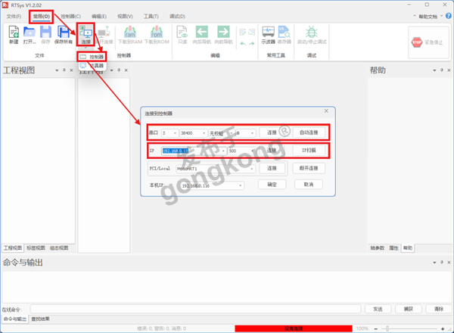Click the 启动/停止调试 bug icon

point(312,32)
